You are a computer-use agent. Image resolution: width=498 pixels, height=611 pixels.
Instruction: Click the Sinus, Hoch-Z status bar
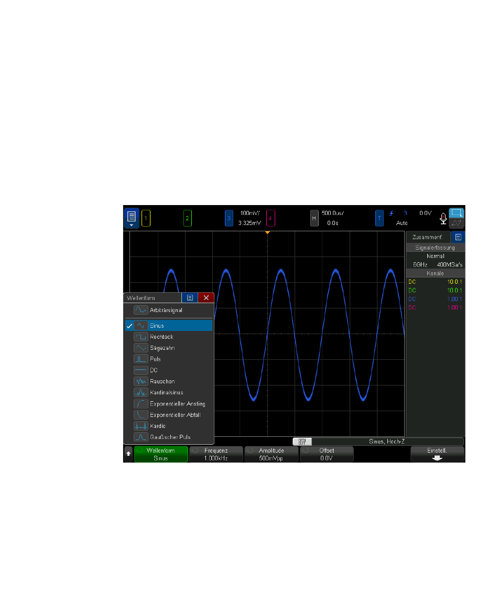[387, 442]
